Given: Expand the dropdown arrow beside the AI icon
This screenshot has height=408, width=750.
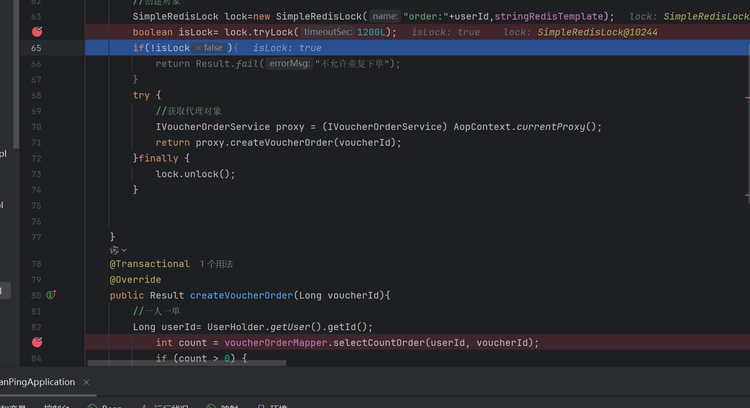Looking at the screenshot, I should pos(124,250).
